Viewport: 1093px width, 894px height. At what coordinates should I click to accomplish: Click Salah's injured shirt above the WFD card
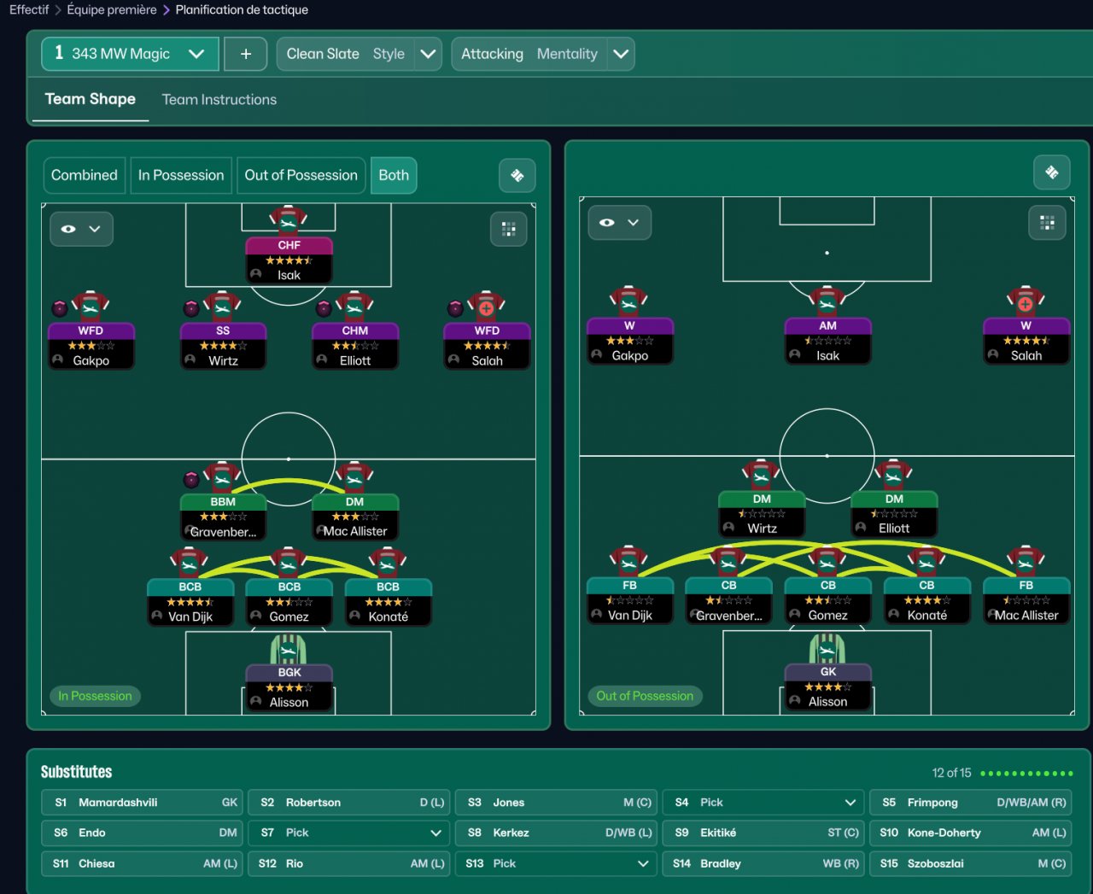[x=487, y=306]
